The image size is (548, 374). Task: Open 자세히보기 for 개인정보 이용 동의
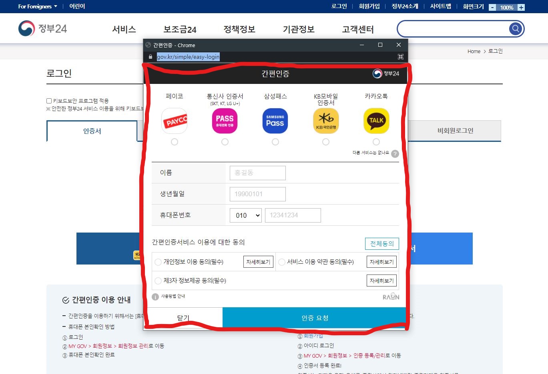(258, 262)
